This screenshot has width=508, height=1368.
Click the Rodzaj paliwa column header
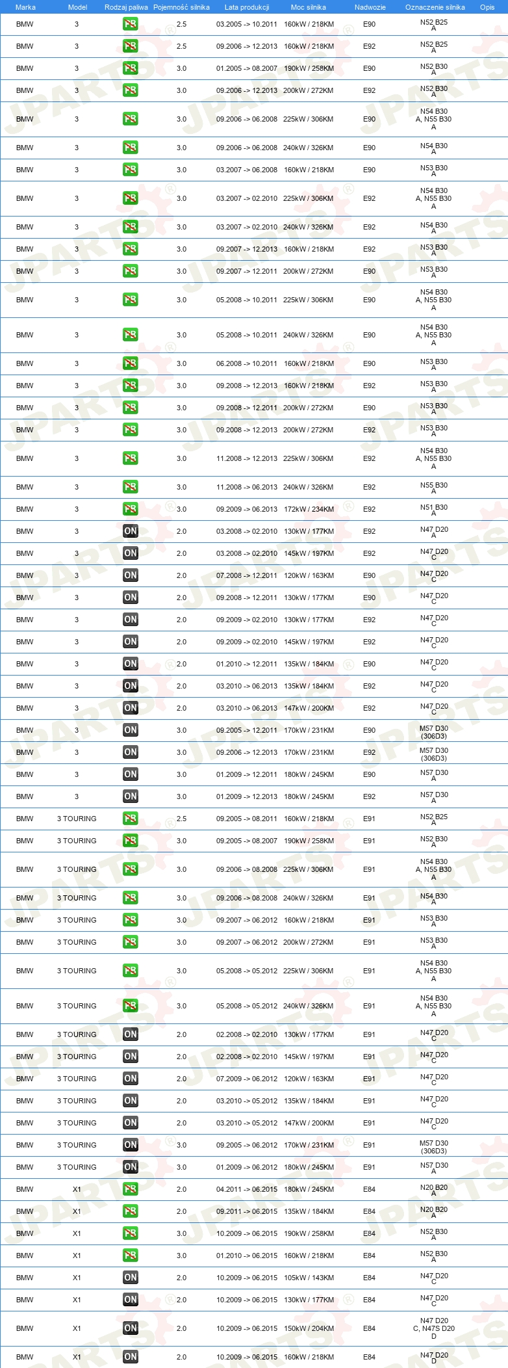coord(126,7)
